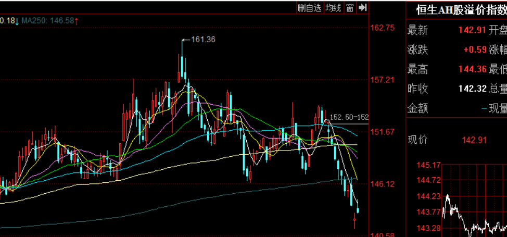Click the 162.75 price axis value
Viewport: 507px width, 237px height.
click(x=383, y=28)
